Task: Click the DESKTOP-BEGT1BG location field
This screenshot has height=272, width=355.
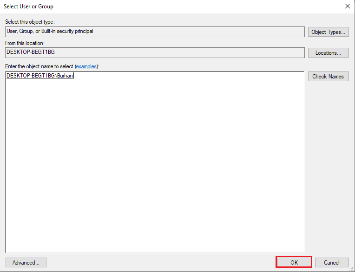Action: pos(155,52)
